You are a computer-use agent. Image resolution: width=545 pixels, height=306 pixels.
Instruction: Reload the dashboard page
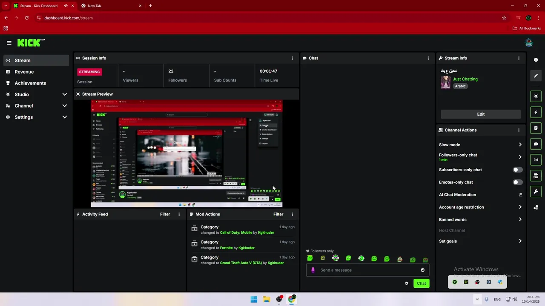26,18
